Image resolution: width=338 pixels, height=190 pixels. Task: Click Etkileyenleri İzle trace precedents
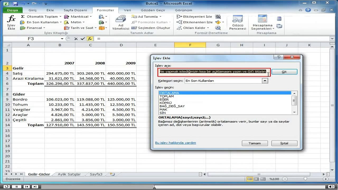[194, 16]
